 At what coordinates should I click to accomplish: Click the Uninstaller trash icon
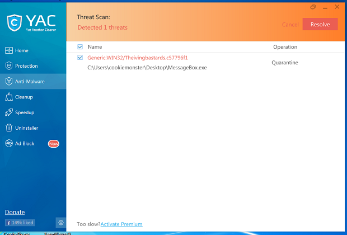click(9, 128)
